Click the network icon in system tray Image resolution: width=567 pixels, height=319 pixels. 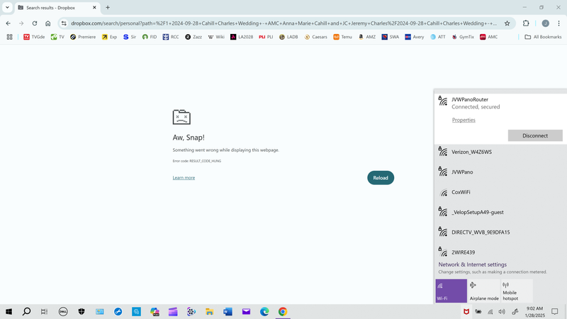490,311
